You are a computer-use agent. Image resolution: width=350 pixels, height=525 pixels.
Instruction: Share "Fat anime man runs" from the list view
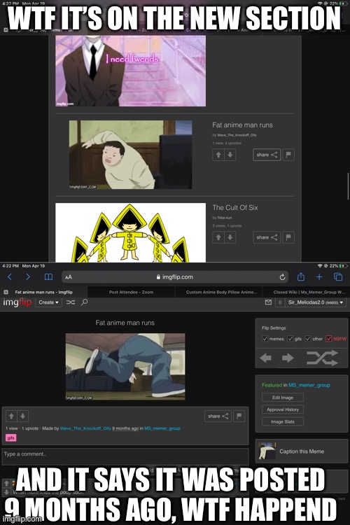point(267,155)
